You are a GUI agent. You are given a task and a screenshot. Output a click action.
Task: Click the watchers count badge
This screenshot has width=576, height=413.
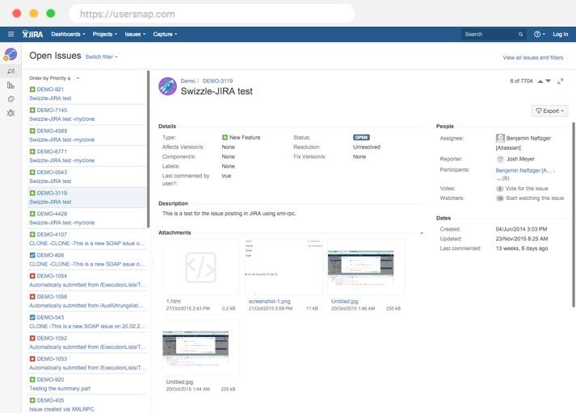pos(499,198)
